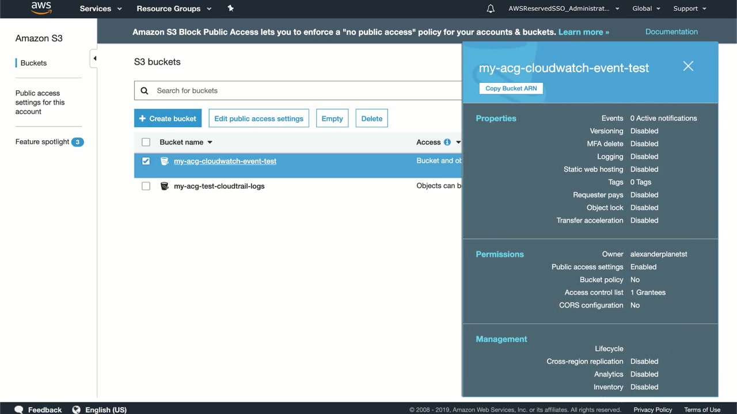Close the bucket details panel
Screen dimensions: 737x414
688,66
